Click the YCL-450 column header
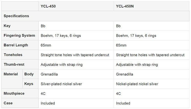The image size is (191, 109). tap(47, 6)
